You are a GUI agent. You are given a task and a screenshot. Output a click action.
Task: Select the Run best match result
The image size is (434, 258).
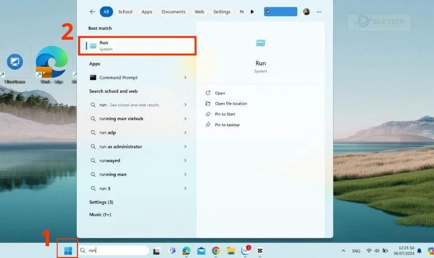click(x=137, y=45)
